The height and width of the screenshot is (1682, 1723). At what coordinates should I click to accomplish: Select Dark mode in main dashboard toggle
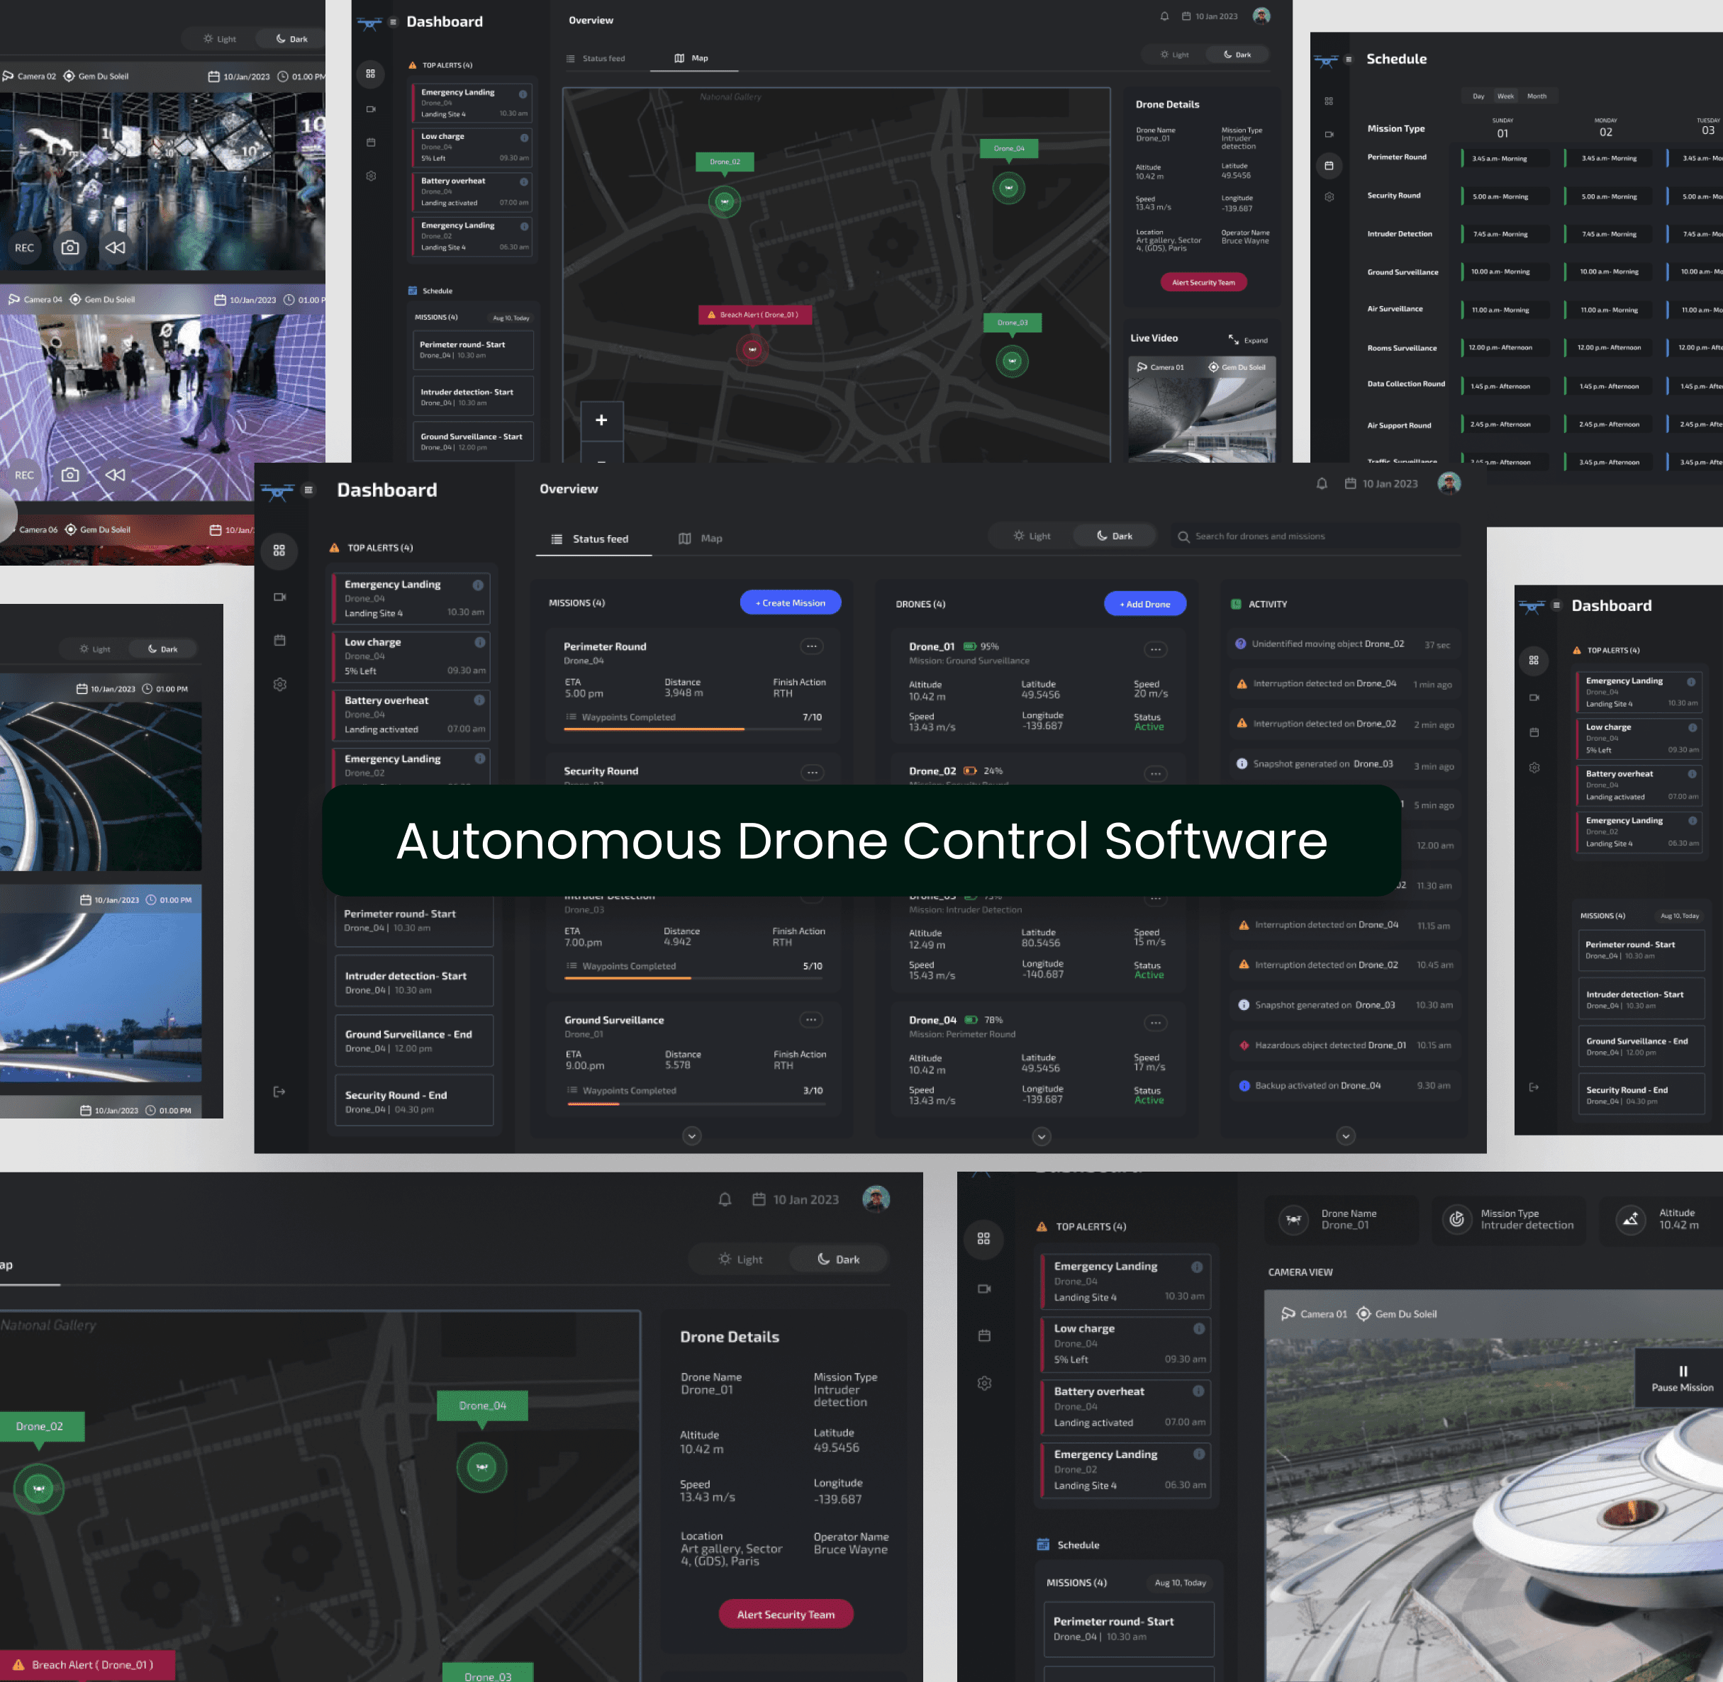pyautogui.click(x=1114, y=537)
